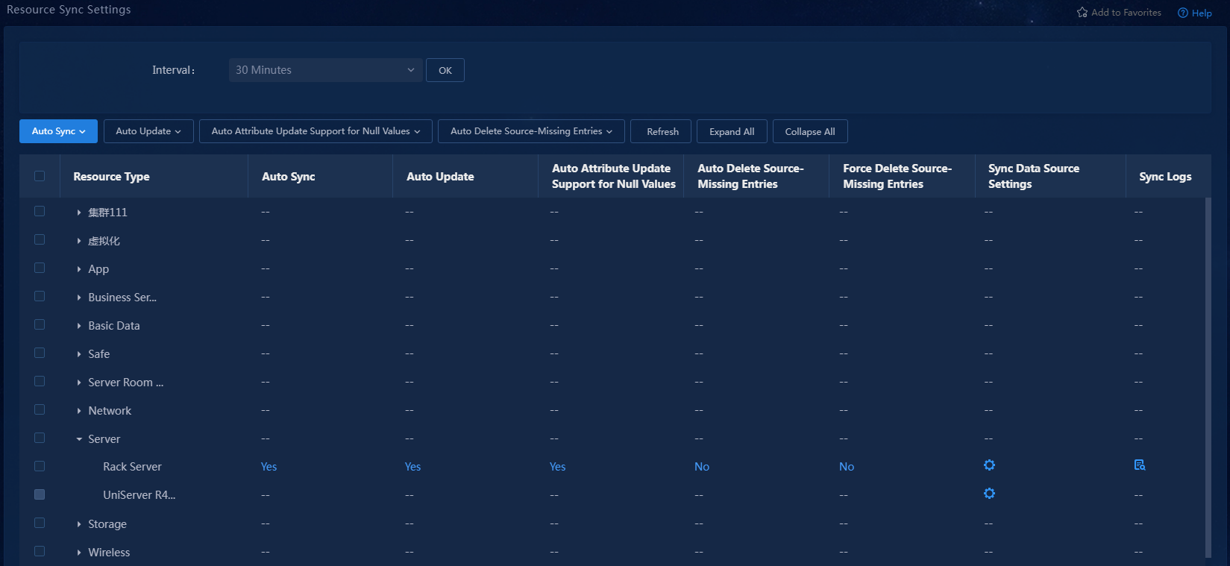View Sync Logs for Rack Server
The height and width of the screenshot is (566, 1230).
click(1140, 465)
